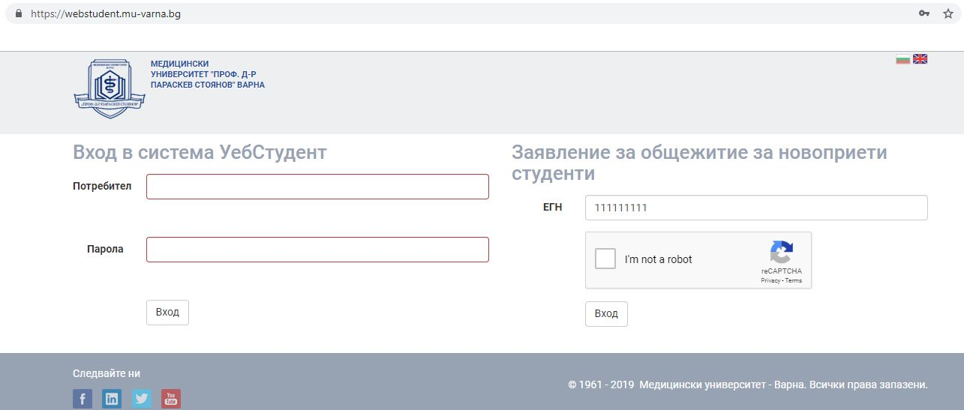This screenshot has height=410, width=964.
Task: Visit the Twitter profile icon
Action: click(x=142, y=399)
